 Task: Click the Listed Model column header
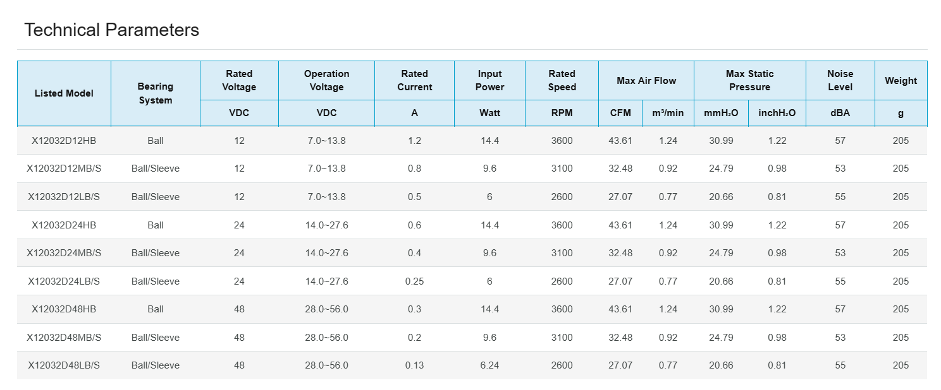click(64, 93)
